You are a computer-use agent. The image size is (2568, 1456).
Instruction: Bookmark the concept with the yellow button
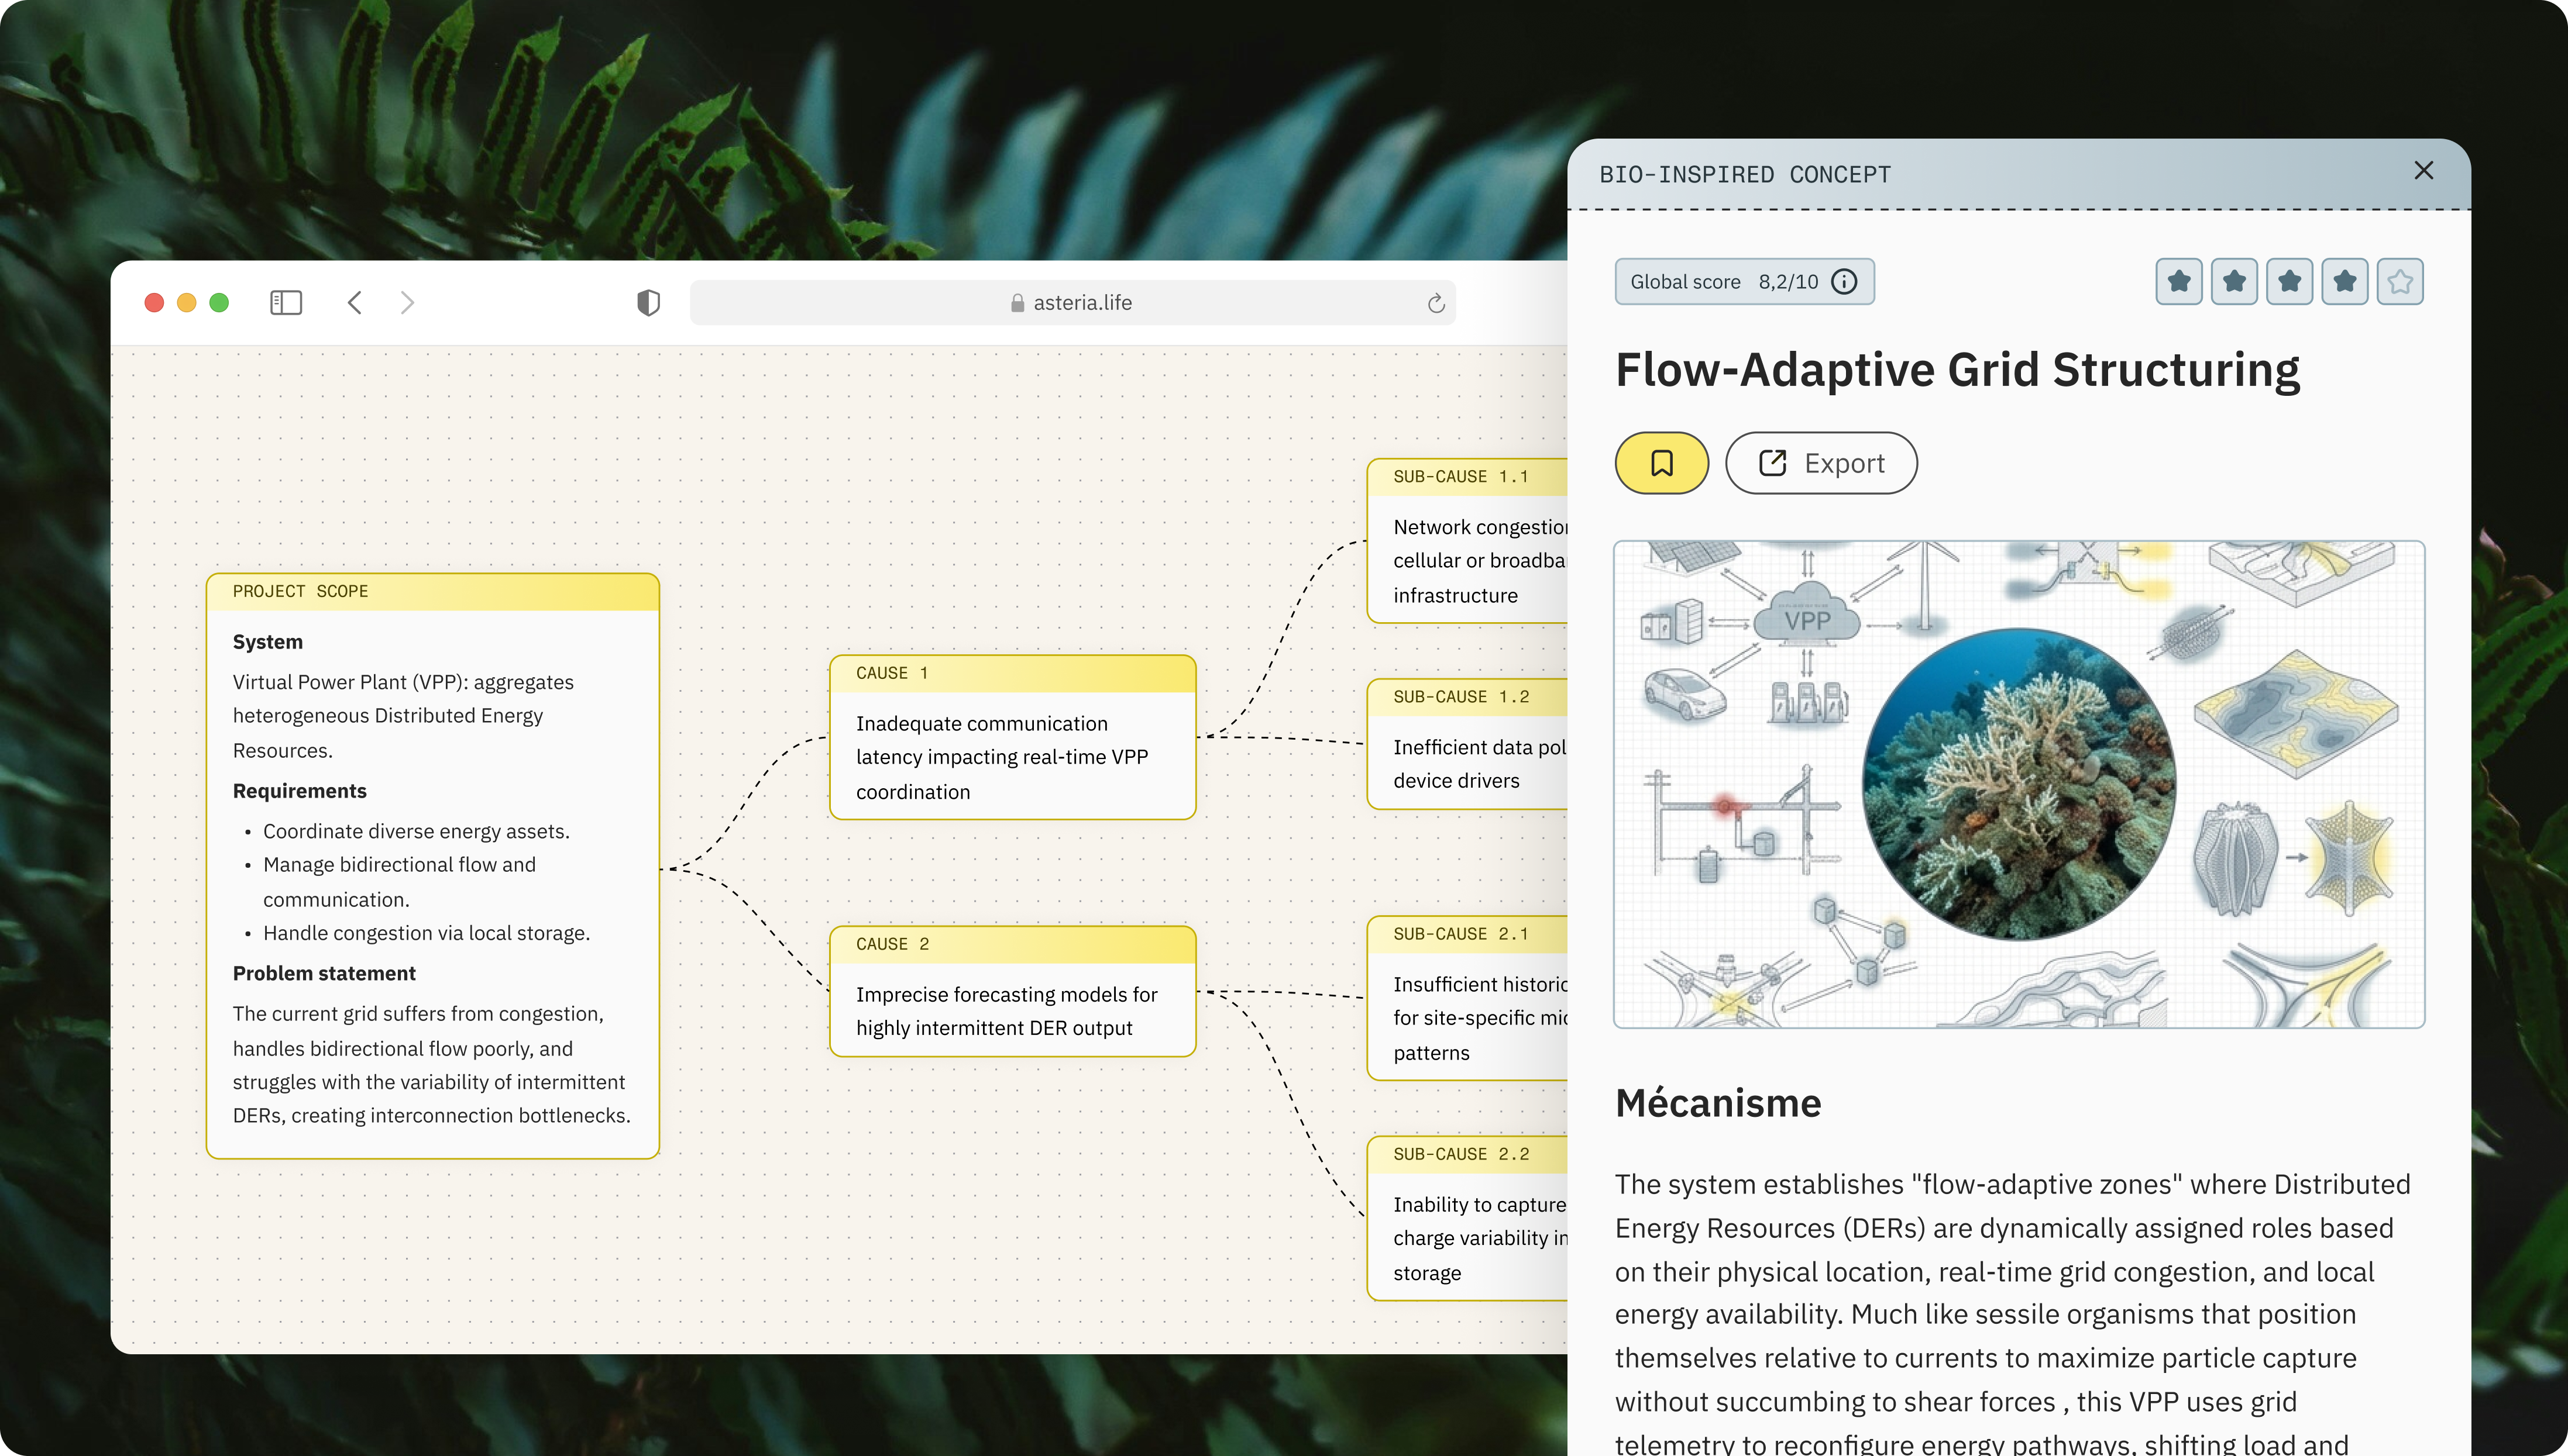click(x=1662, y=463)
